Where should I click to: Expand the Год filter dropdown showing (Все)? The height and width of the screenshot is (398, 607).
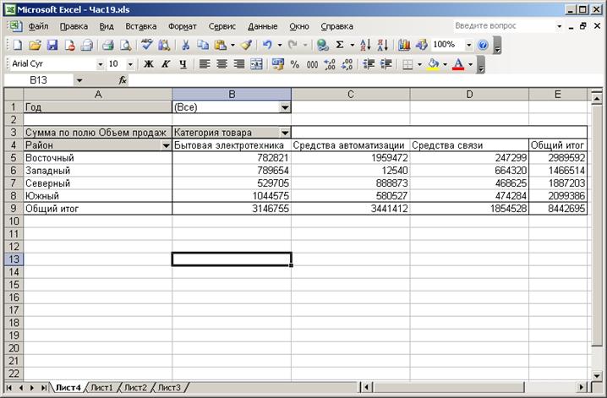click(x=285, y=107)
